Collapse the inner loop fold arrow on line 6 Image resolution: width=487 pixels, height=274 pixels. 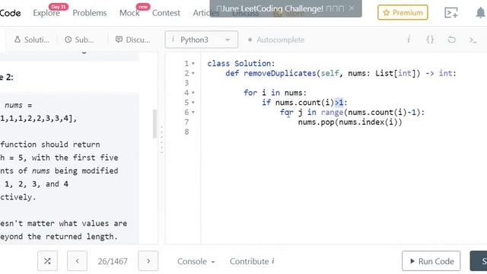pos(193,112)
